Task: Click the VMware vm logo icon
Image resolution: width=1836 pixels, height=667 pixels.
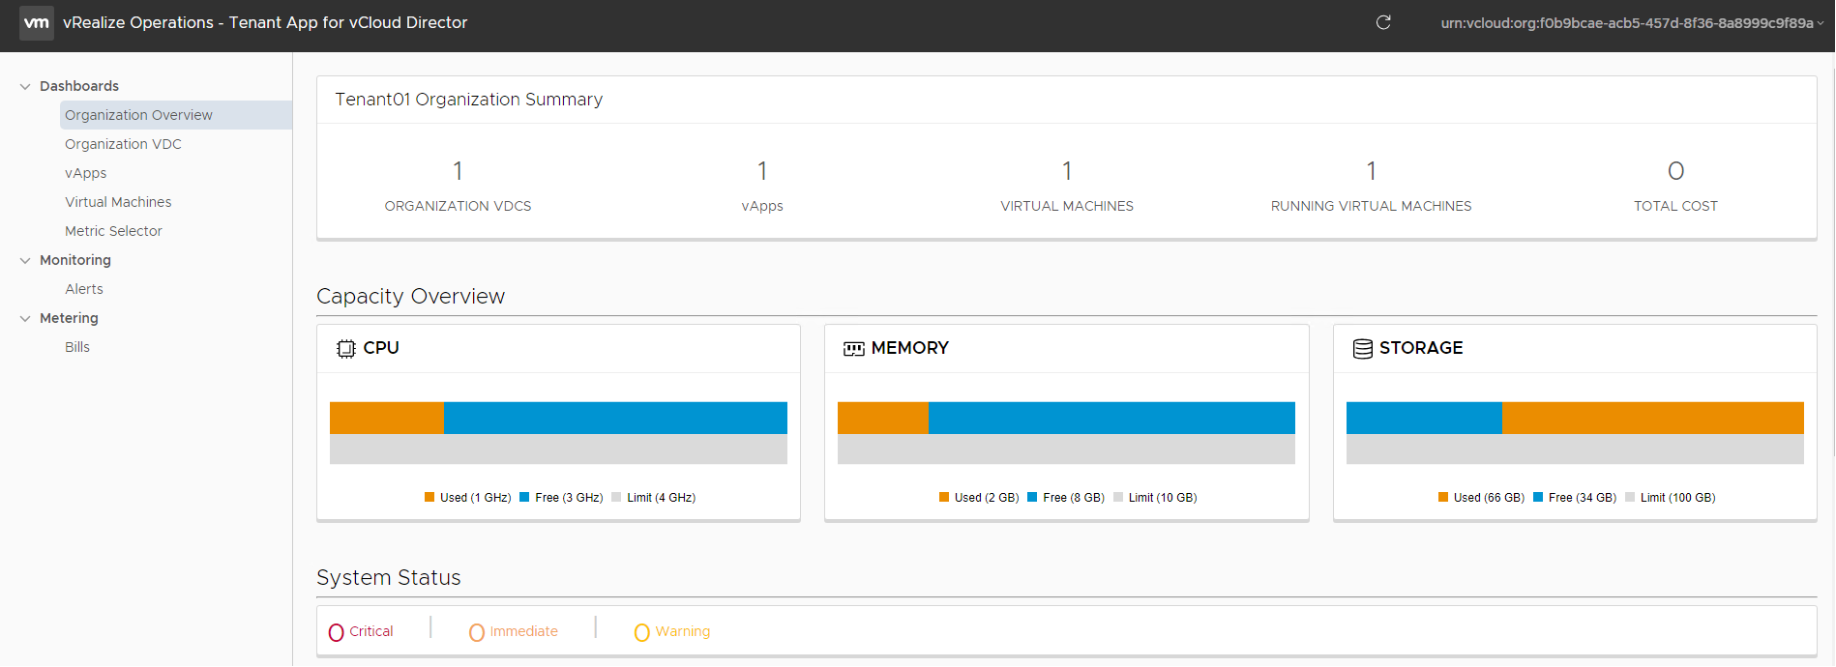Action: (x=37, y=23)
